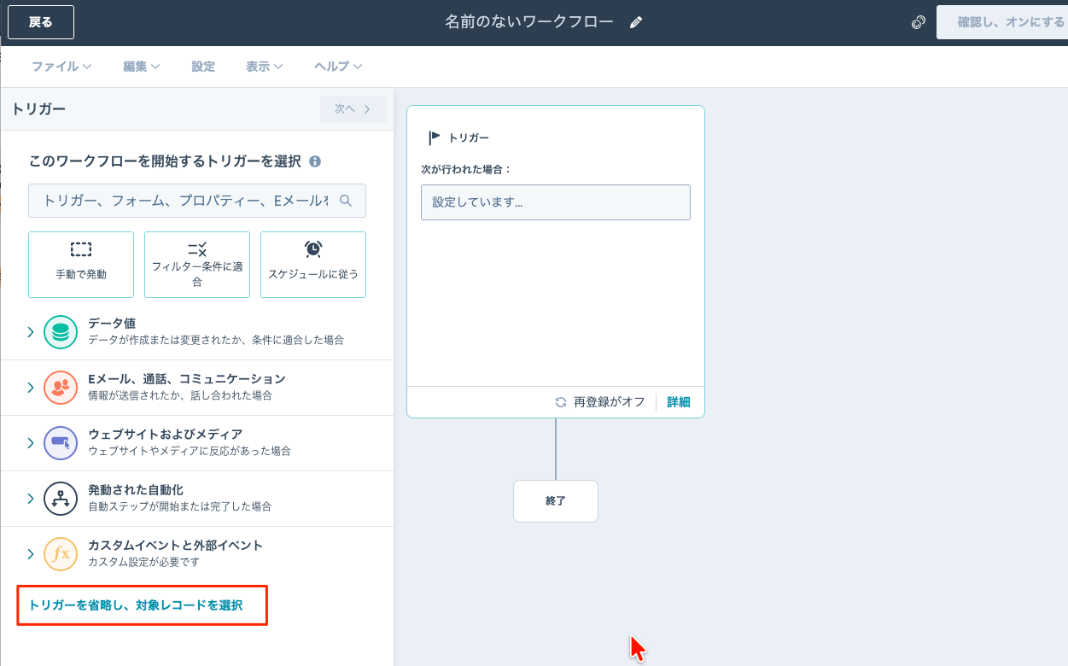Viewport: 1068px width, 666px height.
Task: Click the 確認し、オンにする button
Action: click(1002, 22)
